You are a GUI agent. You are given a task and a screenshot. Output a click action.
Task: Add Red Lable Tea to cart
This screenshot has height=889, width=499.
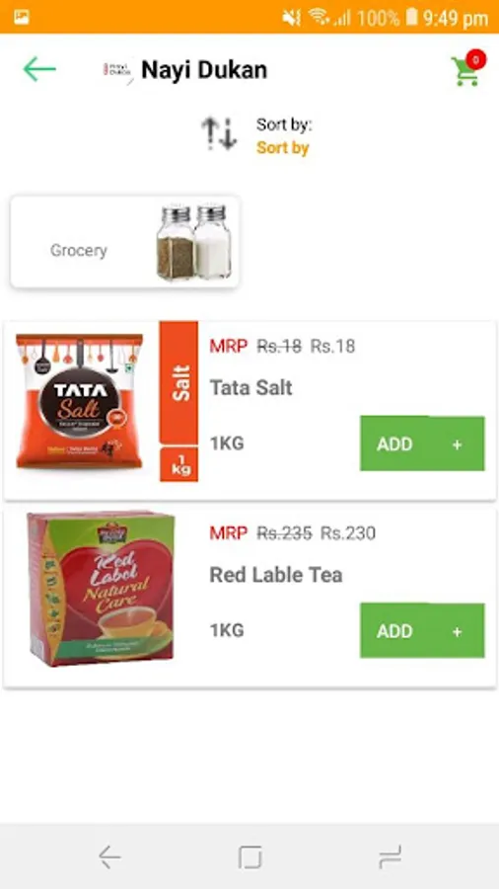422,630
